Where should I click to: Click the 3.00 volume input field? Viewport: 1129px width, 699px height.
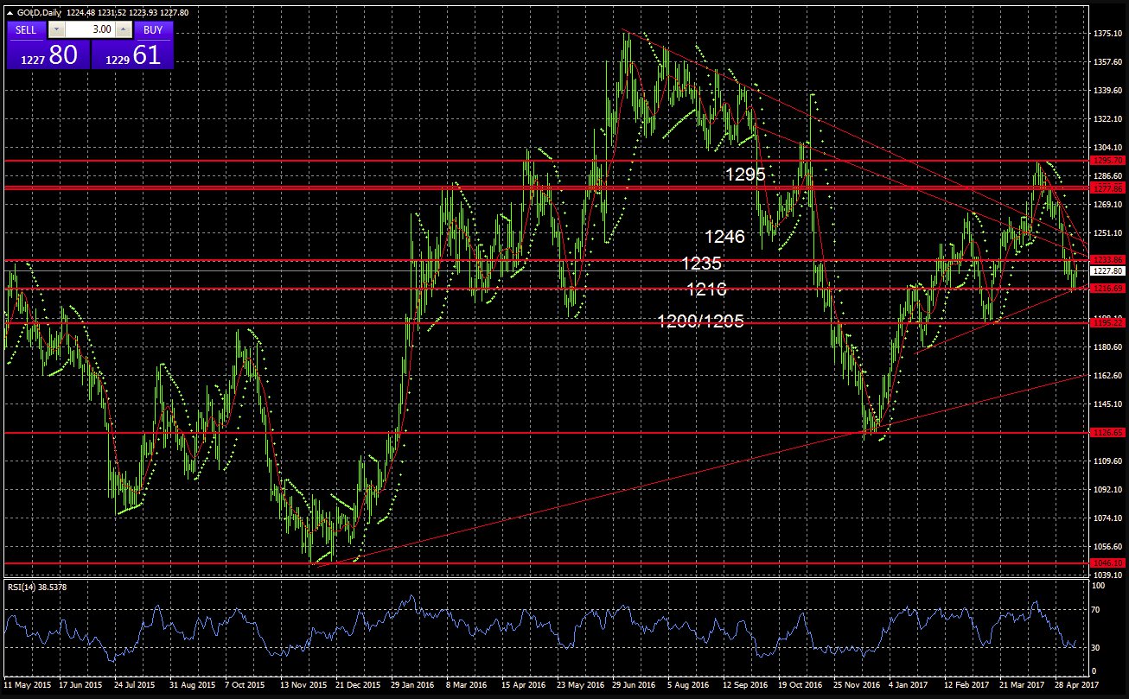tap(90, 29)
